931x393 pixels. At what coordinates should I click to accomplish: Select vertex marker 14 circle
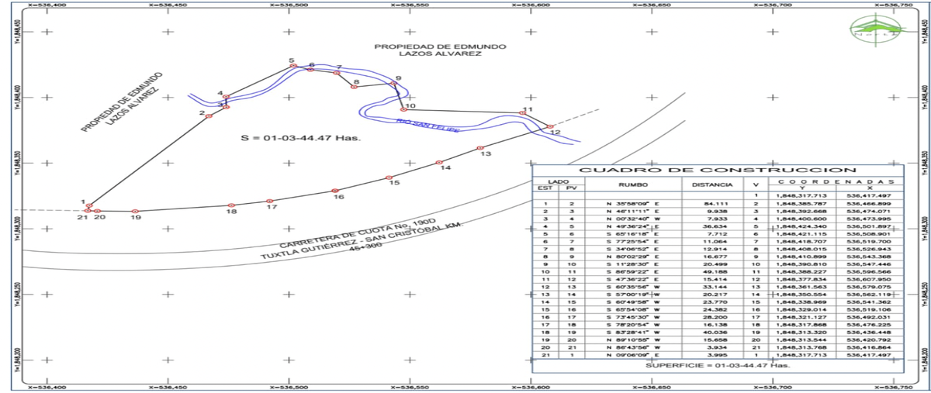[x=439, y=163]
